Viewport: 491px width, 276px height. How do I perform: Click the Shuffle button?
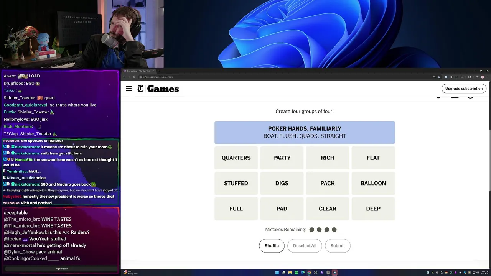click(272, 246)
